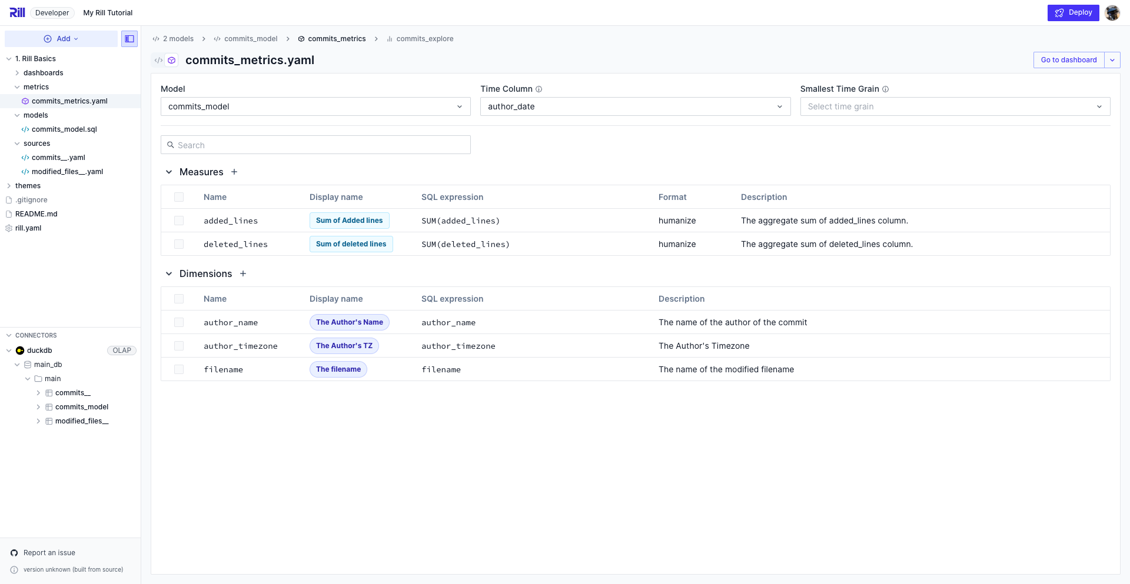Check the added_lines measure checkbox
The width and height of the screenshot is (1130, 584).
179,221
